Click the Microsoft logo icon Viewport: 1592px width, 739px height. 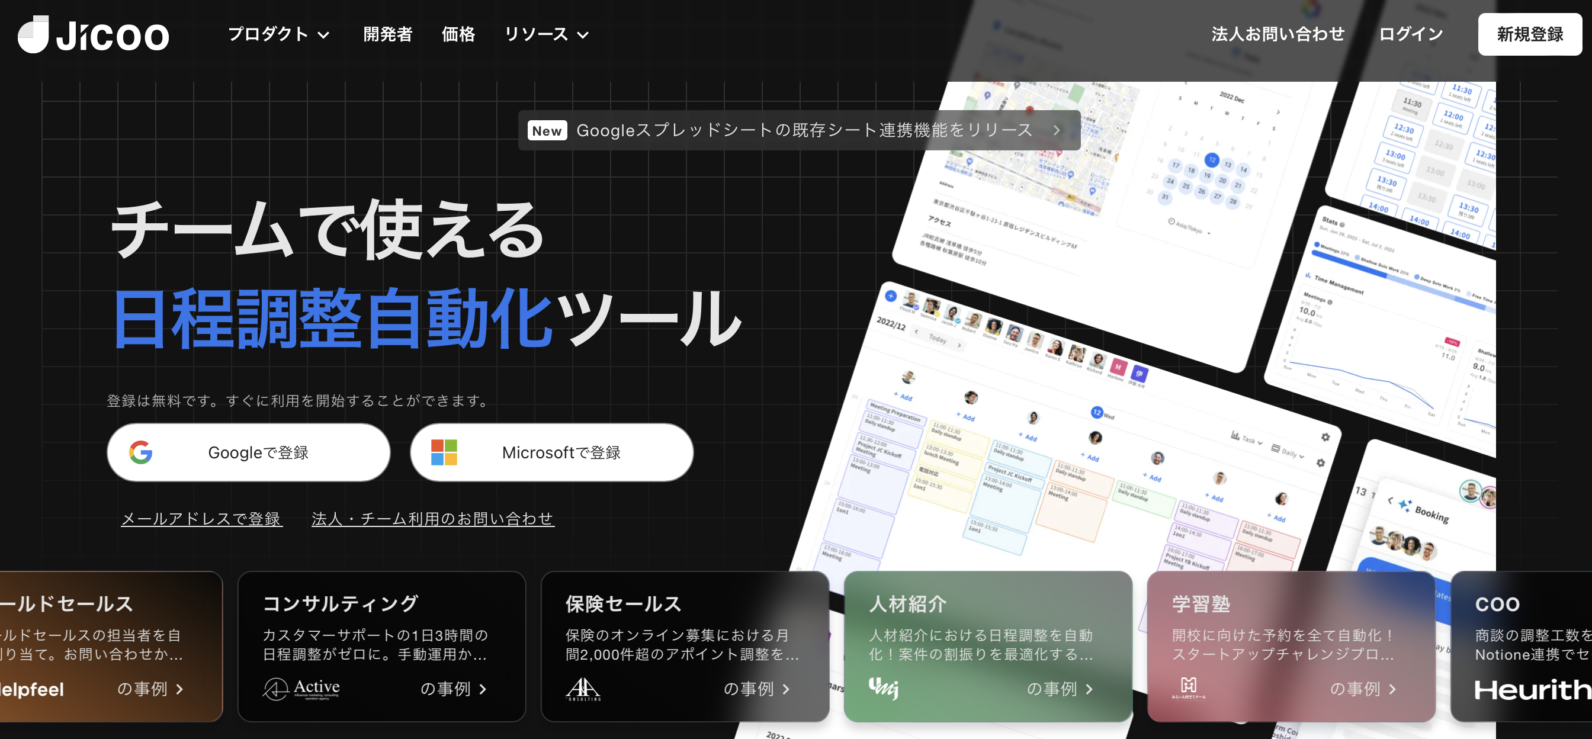tap(444, 452)
